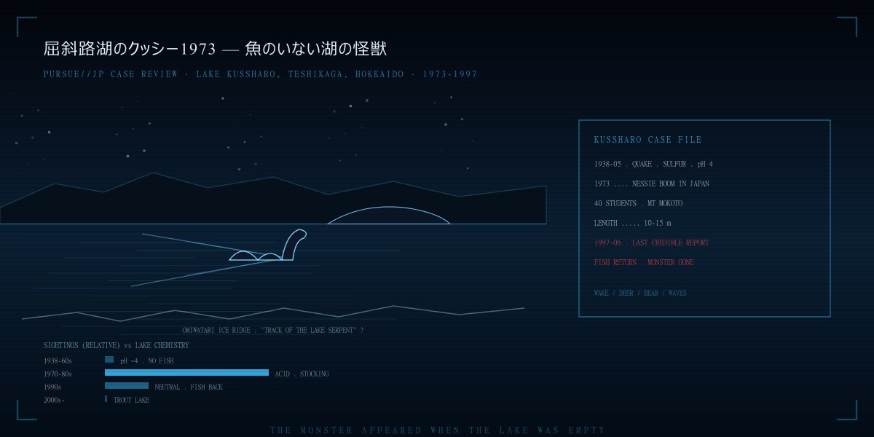Open the KUSSHARO CASE FILE heading
The width and height of the screenshot is (874, 437).
[648, 140]
